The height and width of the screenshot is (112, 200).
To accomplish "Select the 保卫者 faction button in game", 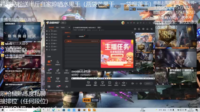I will point(95,100).
